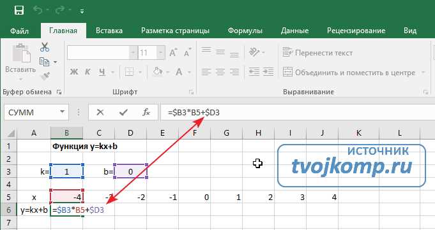Click in the font name box
The width and height of the screenshot is (435, 230).
coord(98,53)
